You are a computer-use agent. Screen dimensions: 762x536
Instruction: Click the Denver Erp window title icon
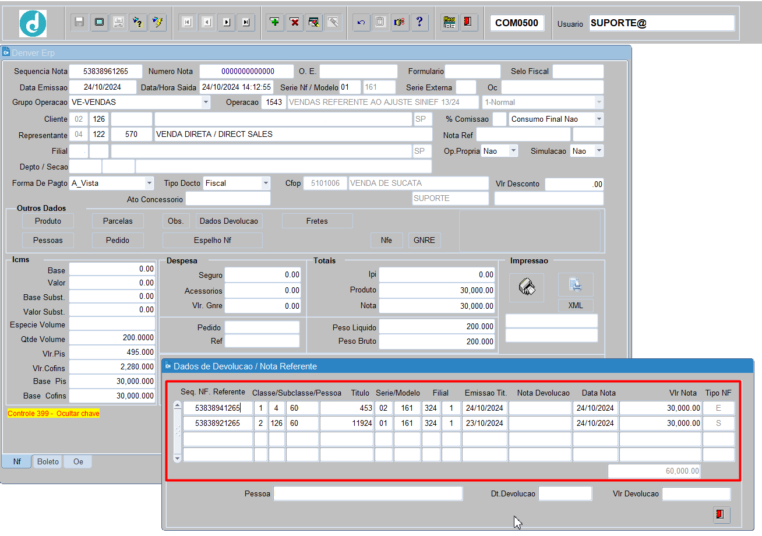click(x=6, y=52)
